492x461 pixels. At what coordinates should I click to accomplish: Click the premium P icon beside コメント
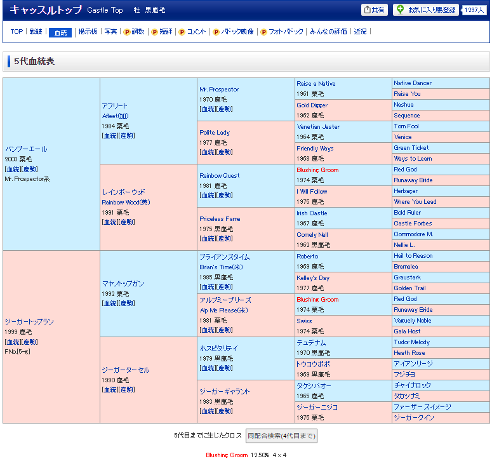point(182,32)
